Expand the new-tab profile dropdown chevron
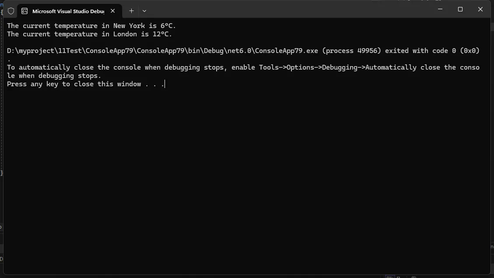 click(144, 11)
